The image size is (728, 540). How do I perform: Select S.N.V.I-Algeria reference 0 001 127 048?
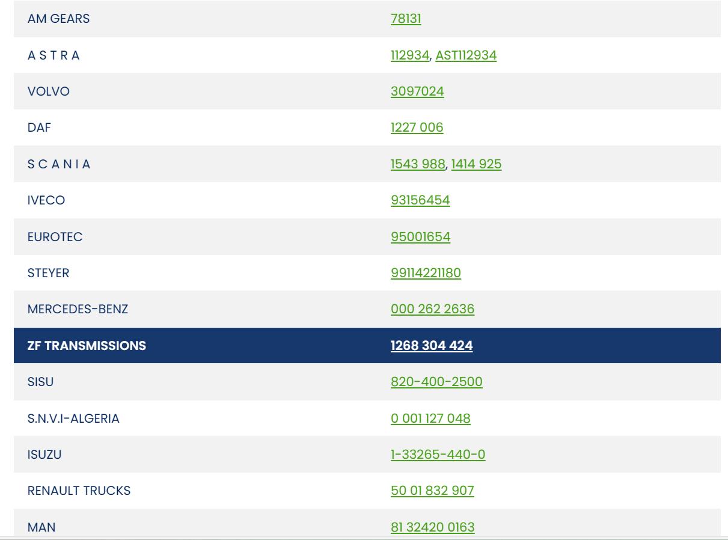(430, 419)
